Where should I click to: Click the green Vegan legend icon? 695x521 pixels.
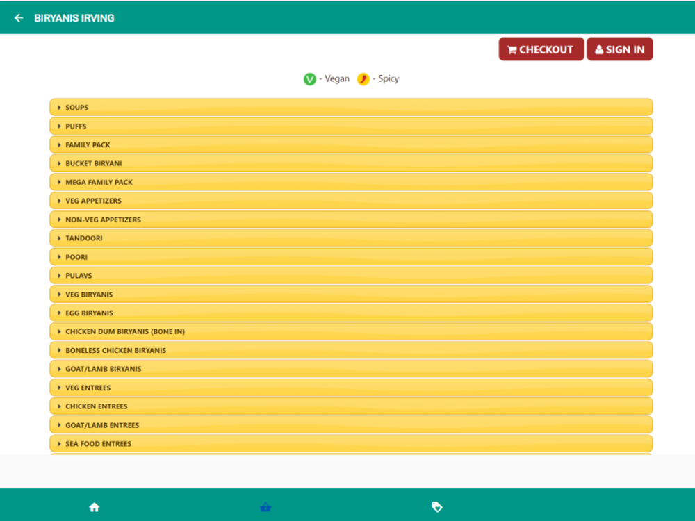pyautogui.click(x=309, y=79)
